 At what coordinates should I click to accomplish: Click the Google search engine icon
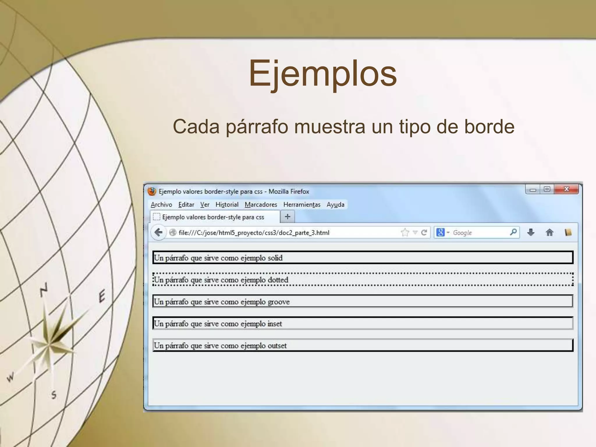point(441,233)
